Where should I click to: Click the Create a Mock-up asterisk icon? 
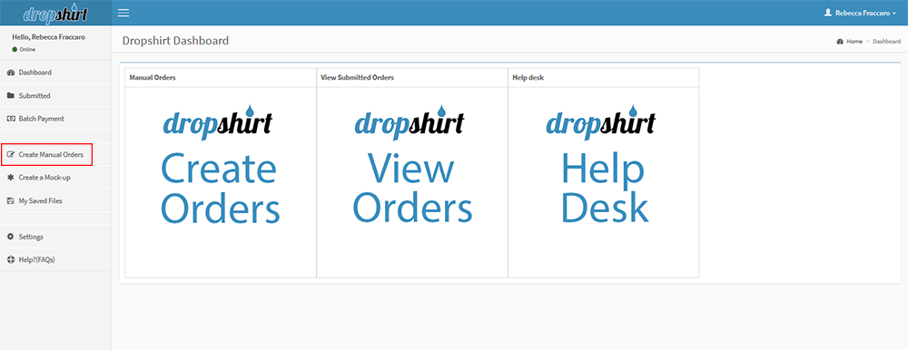click(x=10, y=178)
